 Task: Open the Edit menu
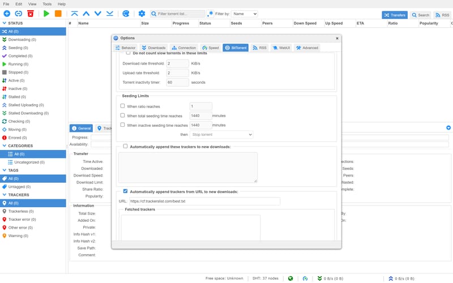(19, 4)
